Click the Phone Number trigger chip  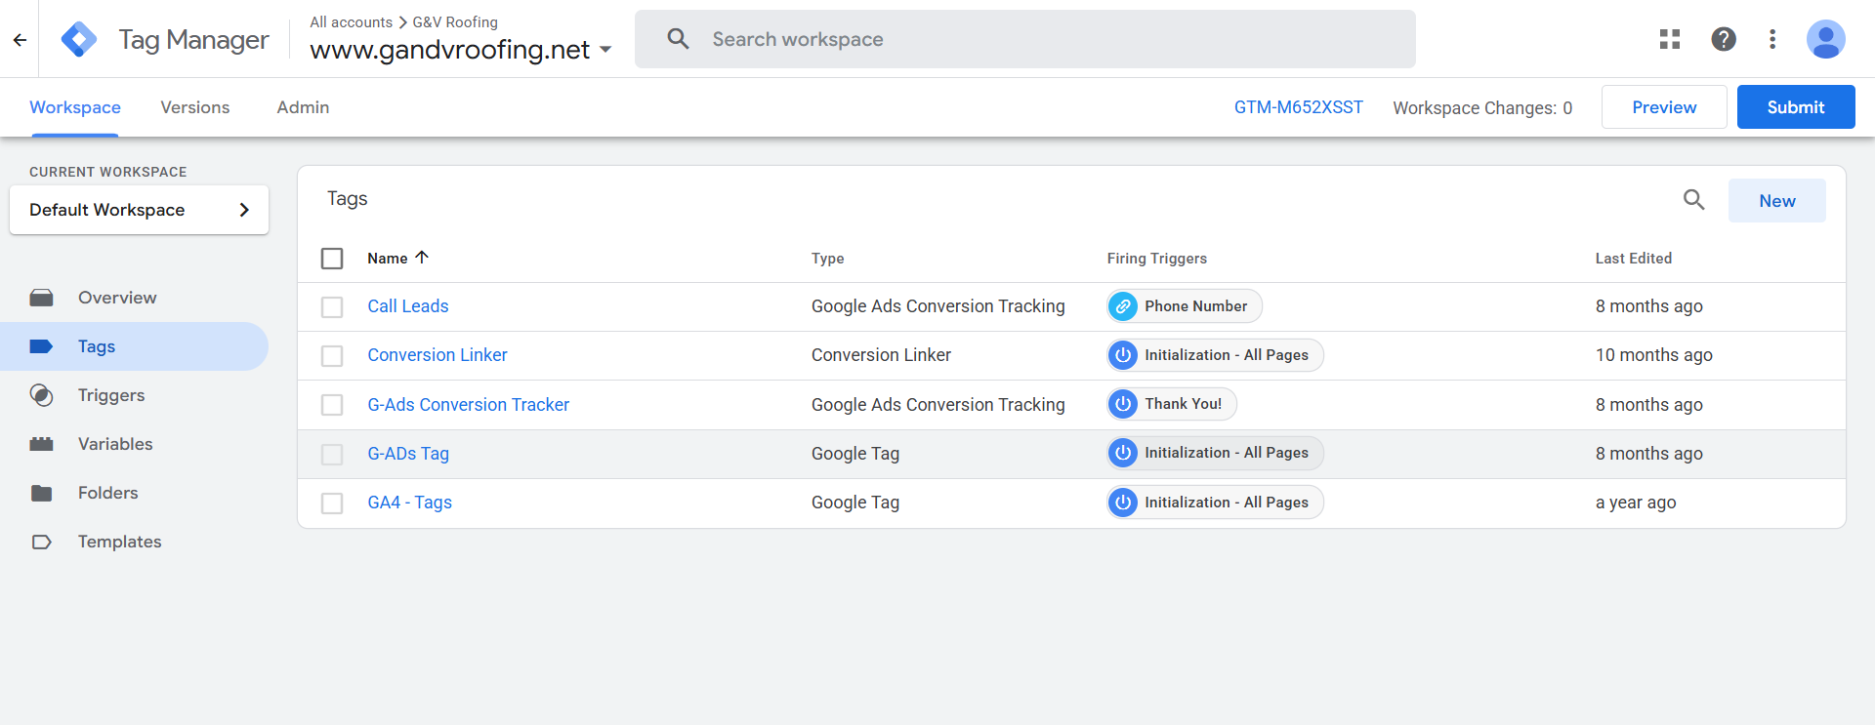pyautogui.click(x=1185, y=306)
